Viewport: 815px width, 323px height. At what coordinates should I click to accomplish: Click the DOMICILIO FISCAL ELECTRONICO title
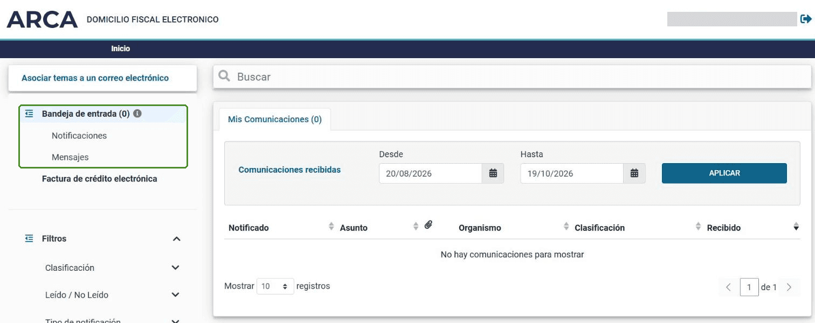(x=153, y=19)
